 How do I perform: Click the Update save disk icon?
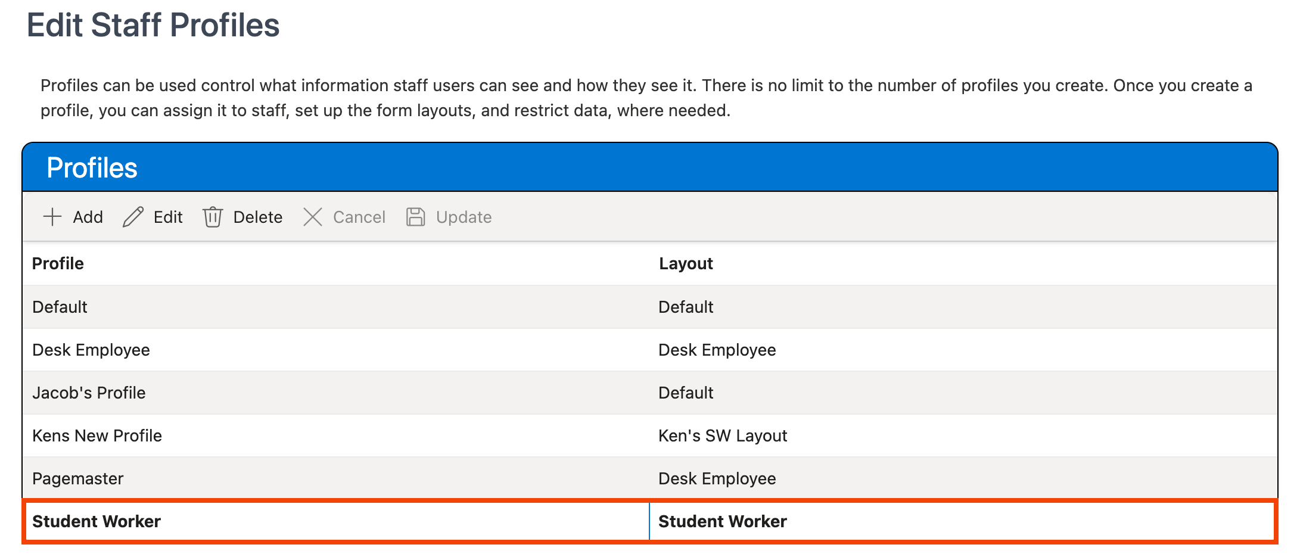click(415, 216)
